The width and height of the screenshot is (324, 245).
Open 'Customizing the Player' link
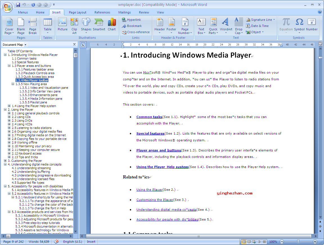155,200
